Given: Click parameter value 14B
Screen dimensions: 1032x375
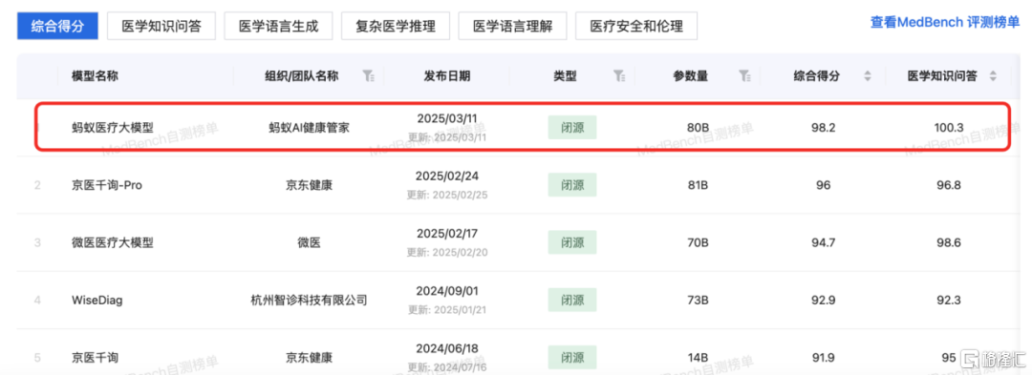Looking at the screenshot, I should pos(697,358).
